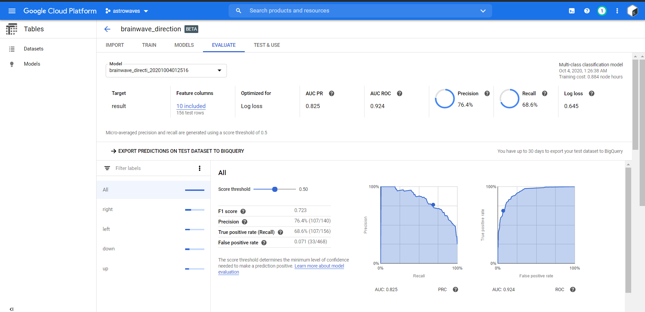Click the 68.6% (107/156) recall value

312,231
